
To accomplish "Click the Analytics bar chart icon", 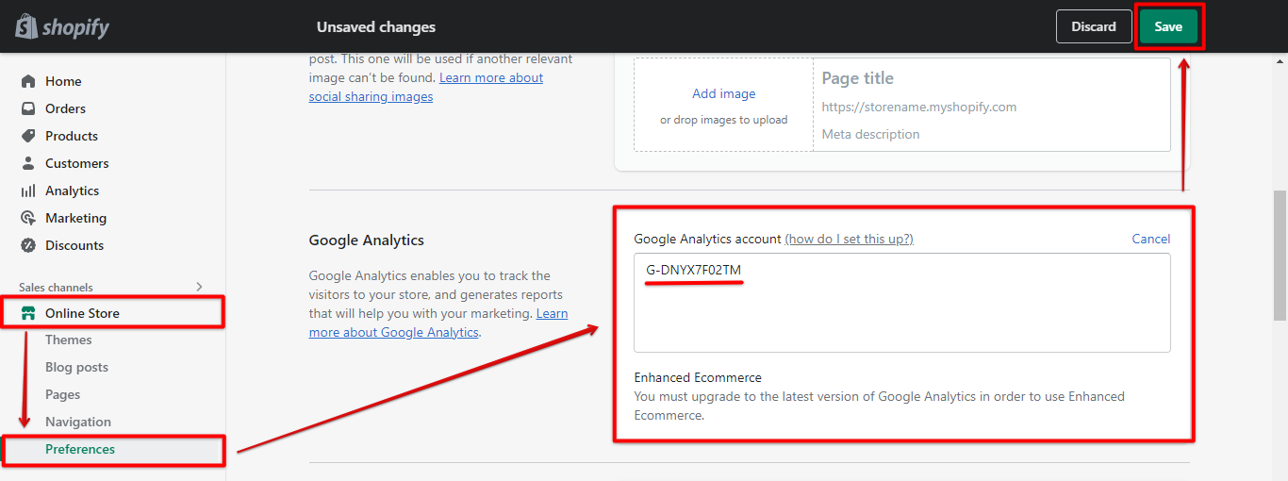I will point(28,191).
